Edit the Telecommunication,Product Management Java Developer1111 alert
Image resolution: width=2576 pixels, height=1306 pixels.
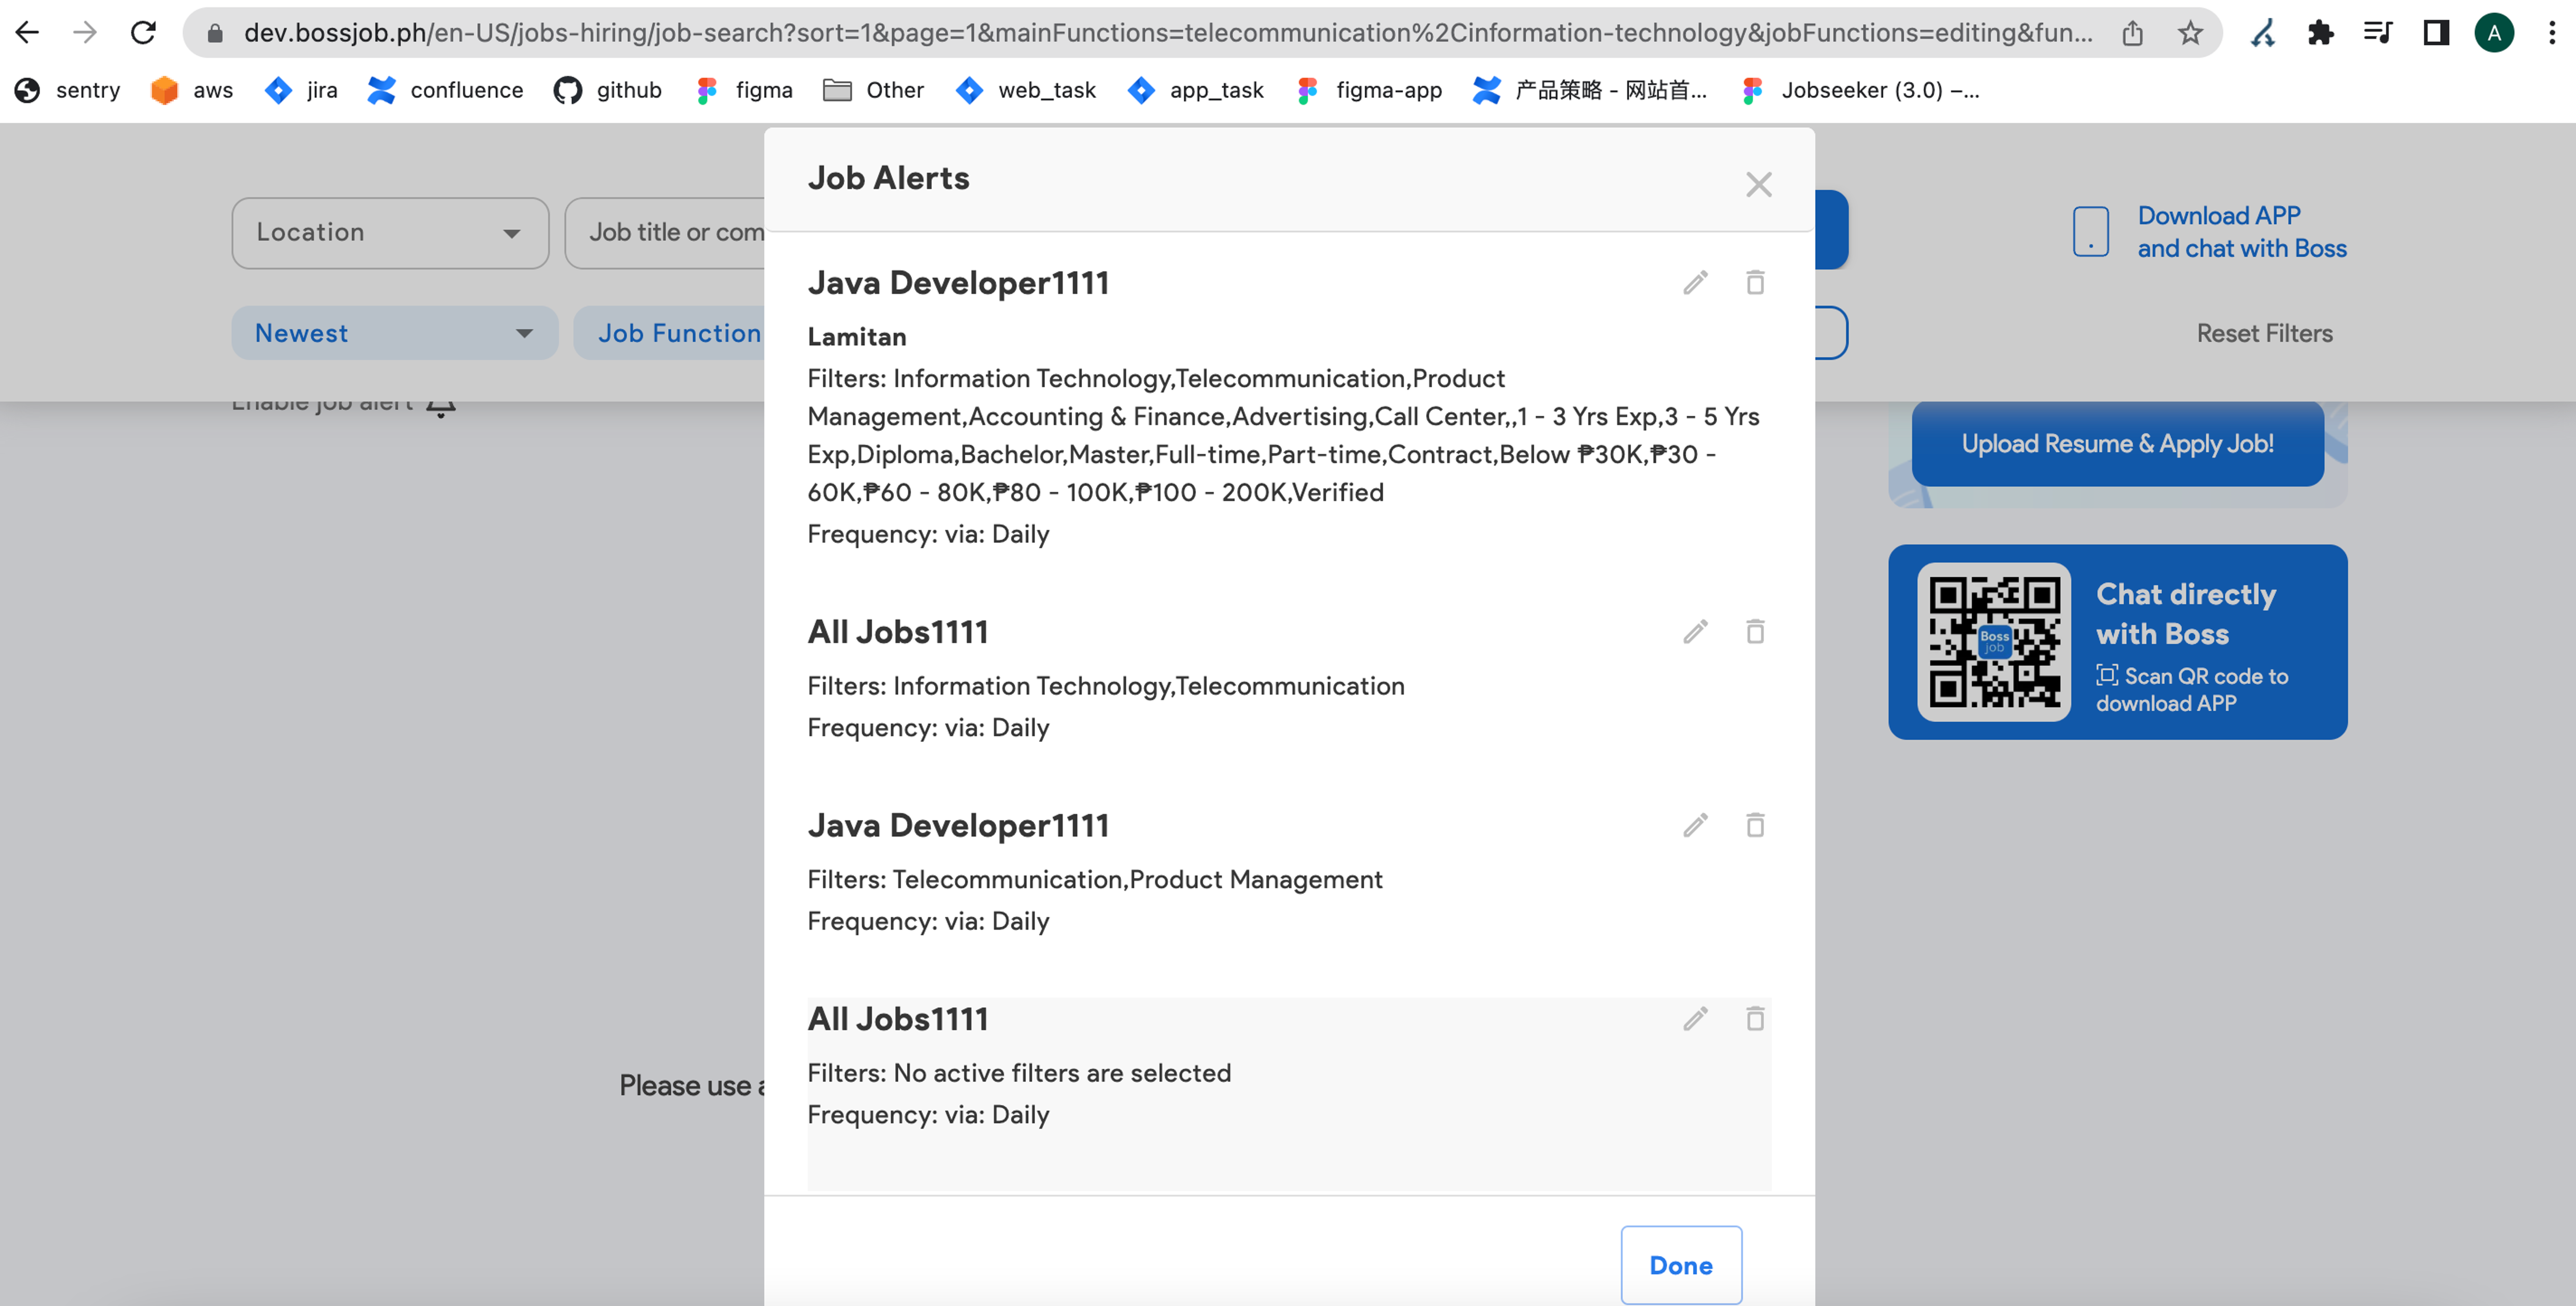1695,825
